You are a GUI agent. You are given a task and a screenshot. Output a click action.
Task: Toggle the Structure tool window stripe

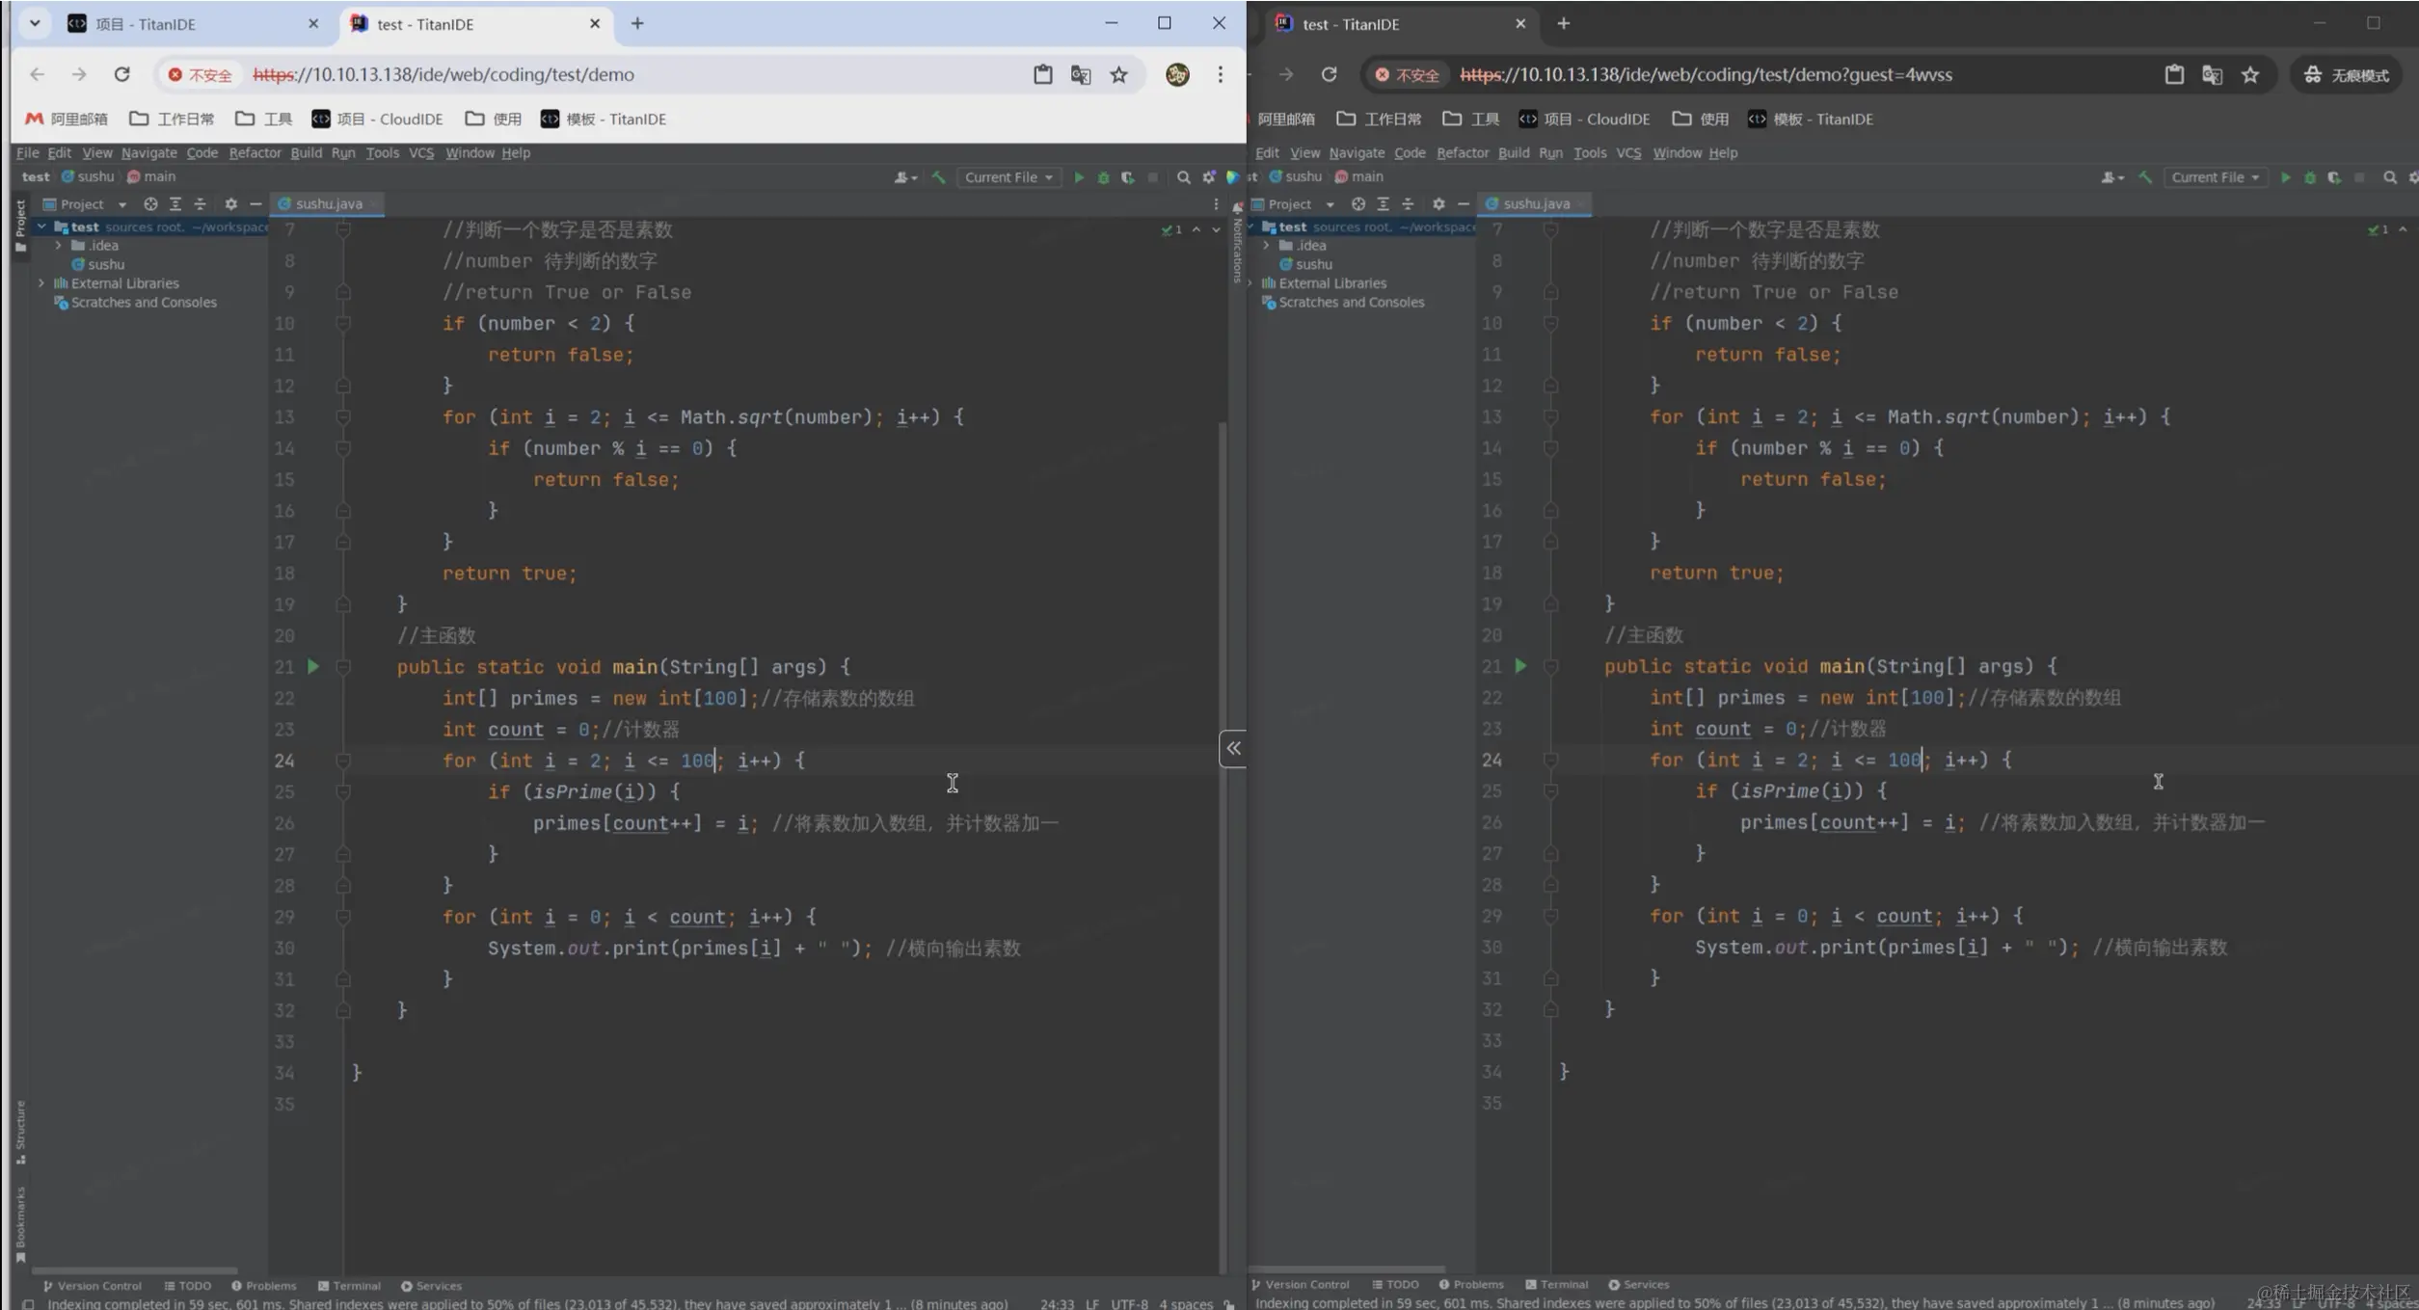(x=20, y=1131)
